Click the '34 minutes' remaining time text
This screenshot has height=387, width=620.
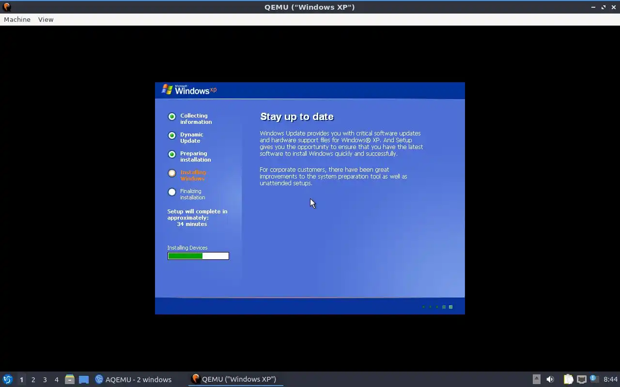pyautogui.click(x=192, y=224)
